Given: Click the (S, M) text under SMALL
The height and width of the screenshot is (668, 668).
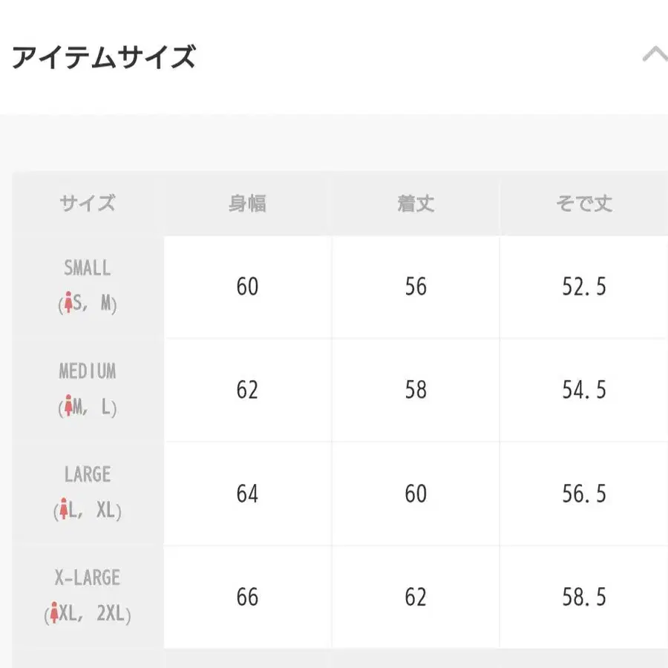Looking at the screenshot, I should (x=87, y=303).
